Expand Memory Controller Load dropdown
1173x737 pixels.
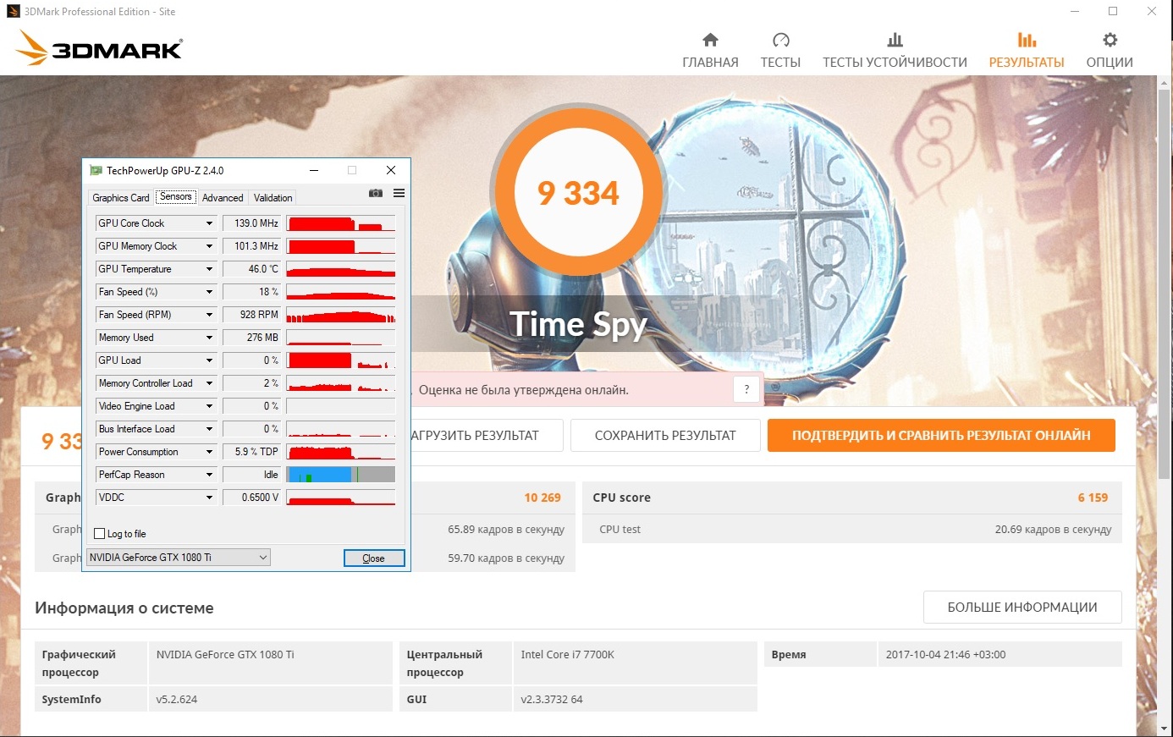[209, 383]
